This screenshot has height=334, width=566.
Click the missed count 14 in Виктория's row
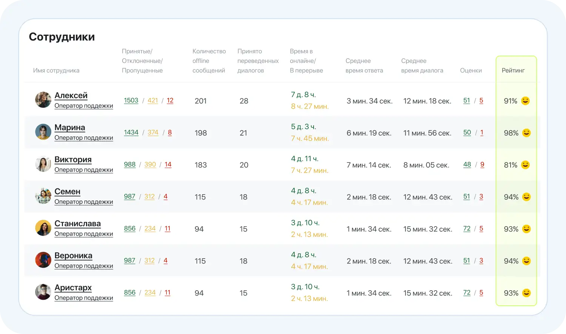[168, 164]
